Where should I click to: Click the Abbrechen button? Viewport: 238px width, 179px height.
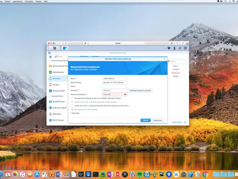click(158, 120)
